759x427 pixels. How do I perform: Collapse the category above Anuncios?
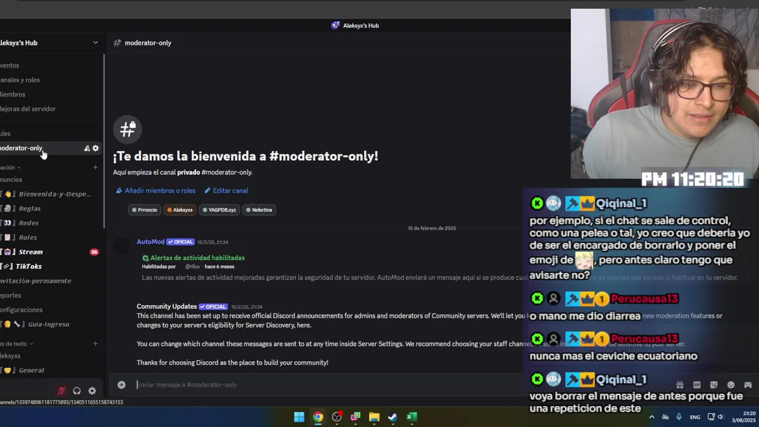(x=18, y=168)
